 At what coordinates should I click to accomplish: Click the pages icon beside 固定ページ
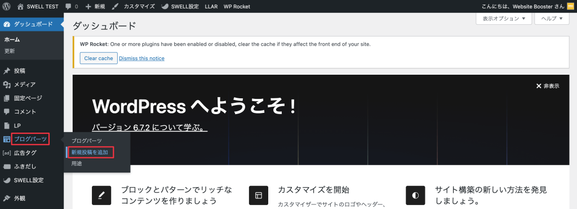(x=7, y=98)
